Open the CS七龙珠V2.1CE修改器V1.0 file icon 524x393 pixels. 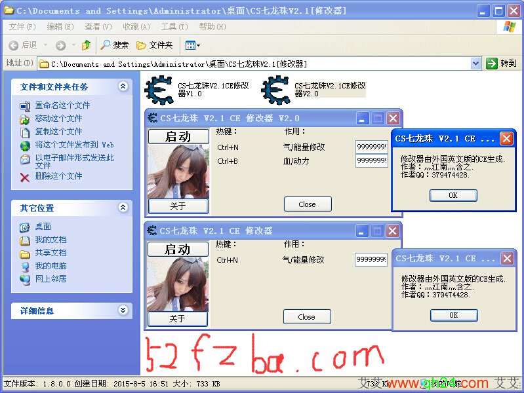coord(159,90)
